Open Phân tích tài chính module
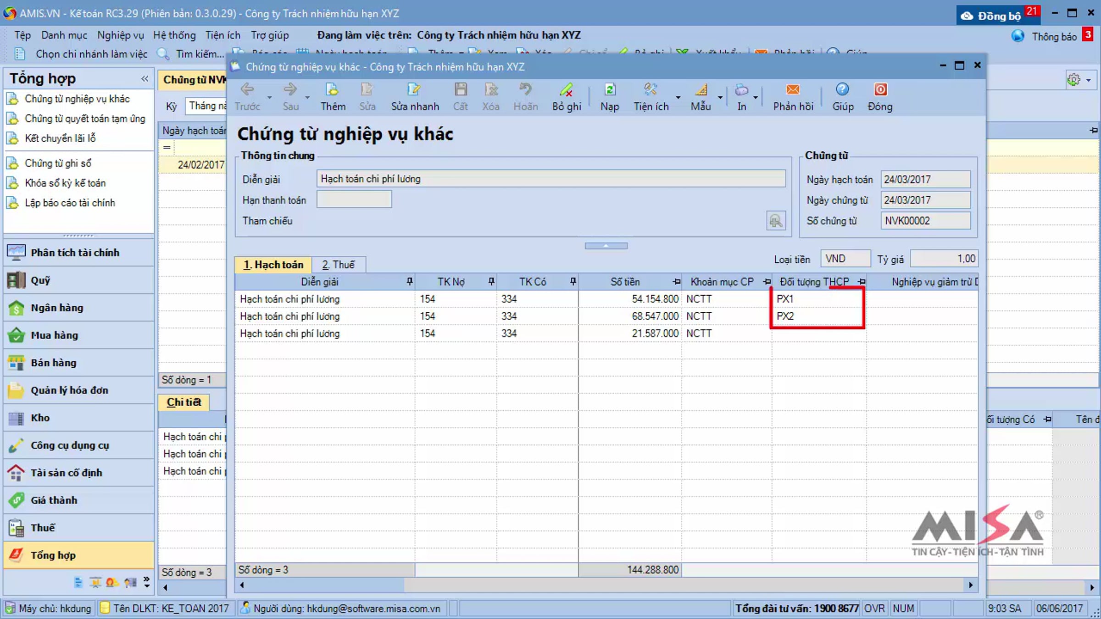Viewport: 1101px width, 619px height. point(78,253)
